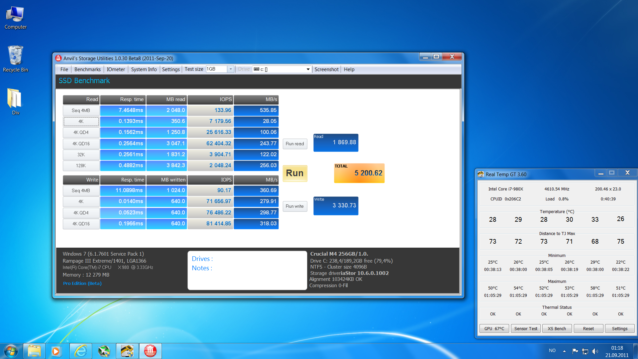This screenshot has height=359, width=638.
Task: Click Anvil's Storage Utilities title bar icon
Action: click(58, 58)
